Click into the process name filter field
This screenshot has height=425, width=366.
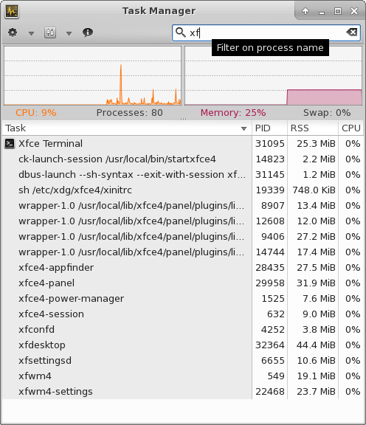pos(266,32)
